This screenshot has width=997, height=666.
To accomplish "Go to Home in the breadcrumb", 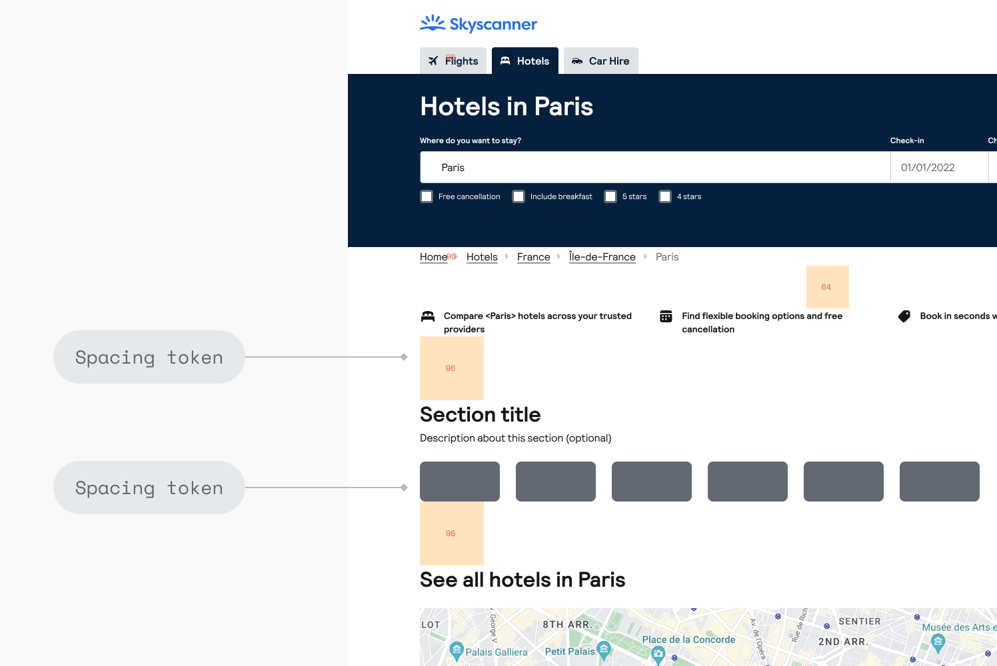I will click(434, 257).
